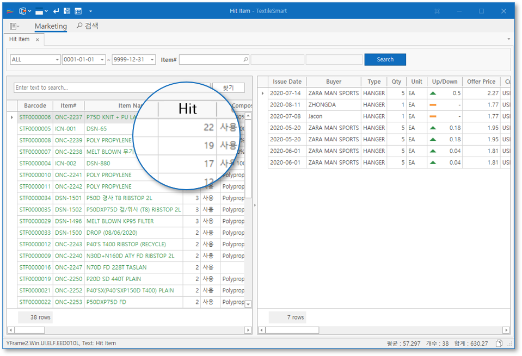Click the panel layout icon with arrow
Viewport: 522px width, 356px height.
(x=41, y=11)
